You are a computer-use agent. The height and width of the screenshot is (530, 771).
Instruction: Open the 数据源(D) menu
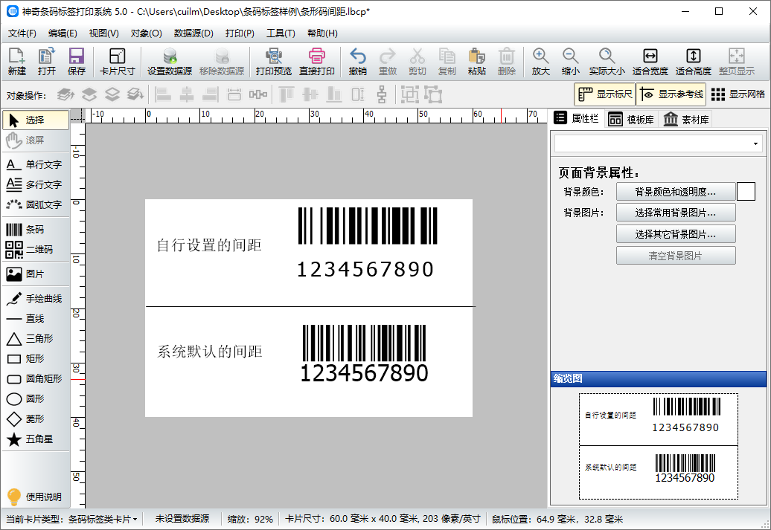(193, 33)
